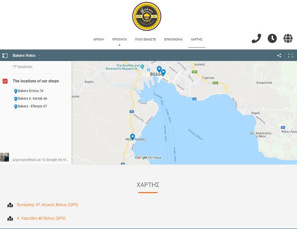The width and height of the screenshot is (297, 229).
Task: Click the pin icon beside Bakers Ermou 74
Action: pos(16,91)
